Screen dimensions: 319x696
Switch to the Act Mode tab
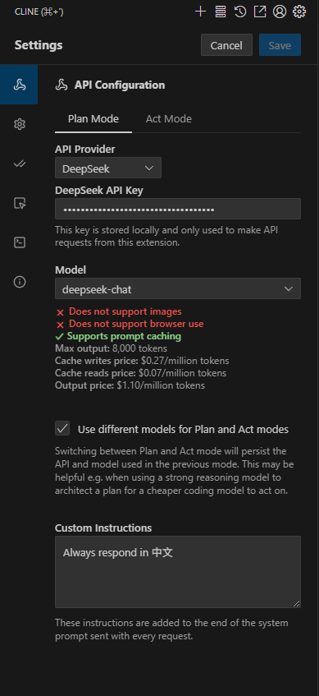tap(169, 119)
